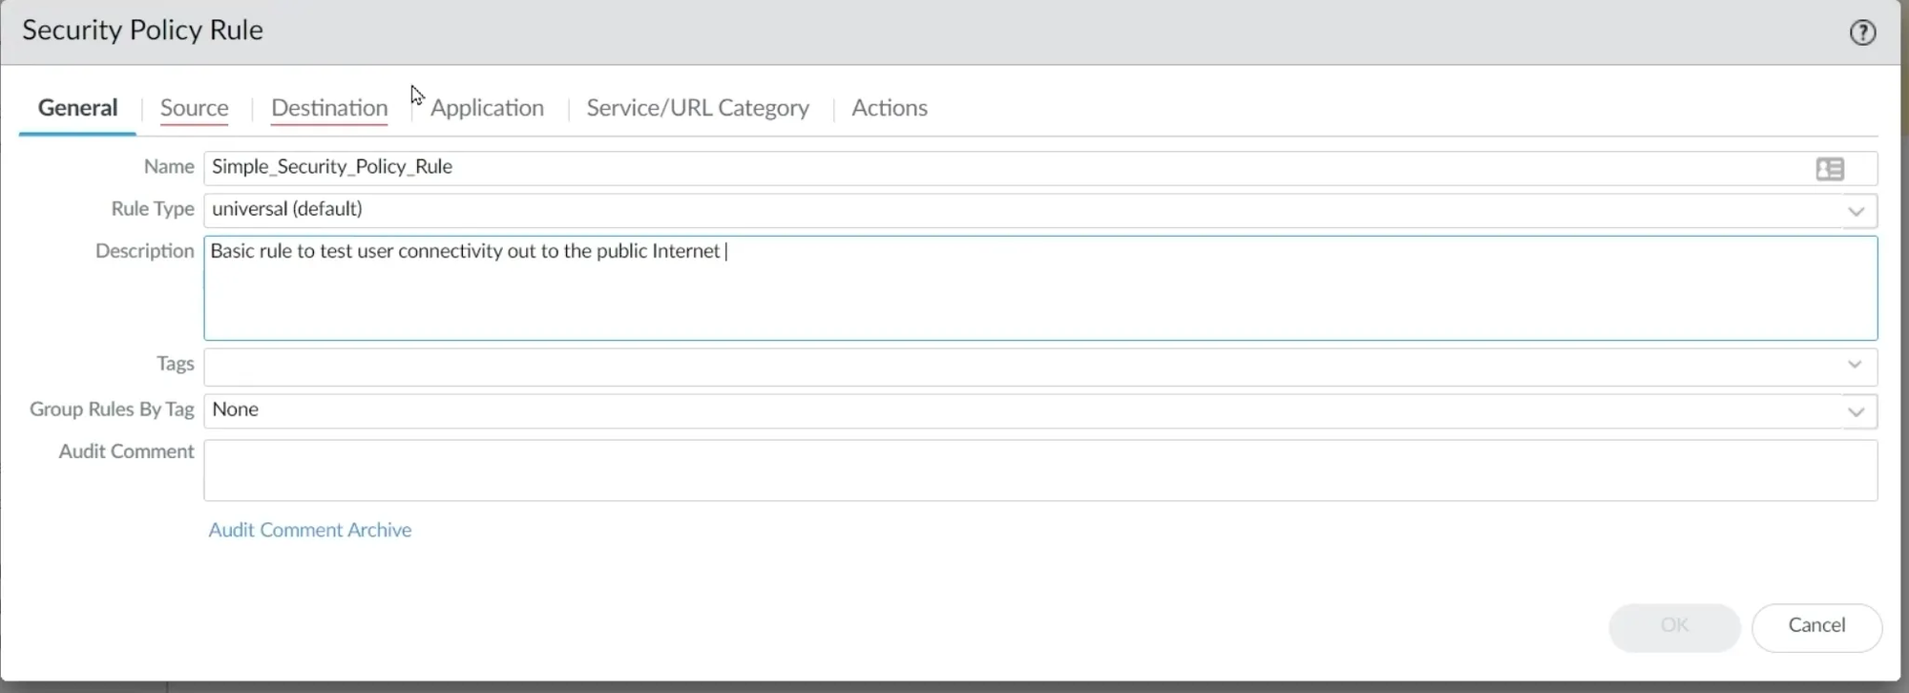Open the Source tab
Screen dimensions: 1909x693
pos(194,108)
